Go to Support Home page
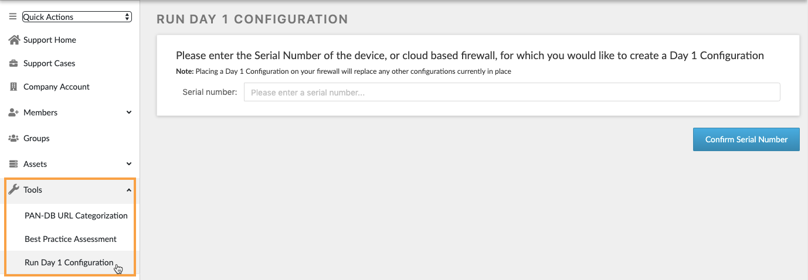Screen dimensions: 808x280 [50, 40]
